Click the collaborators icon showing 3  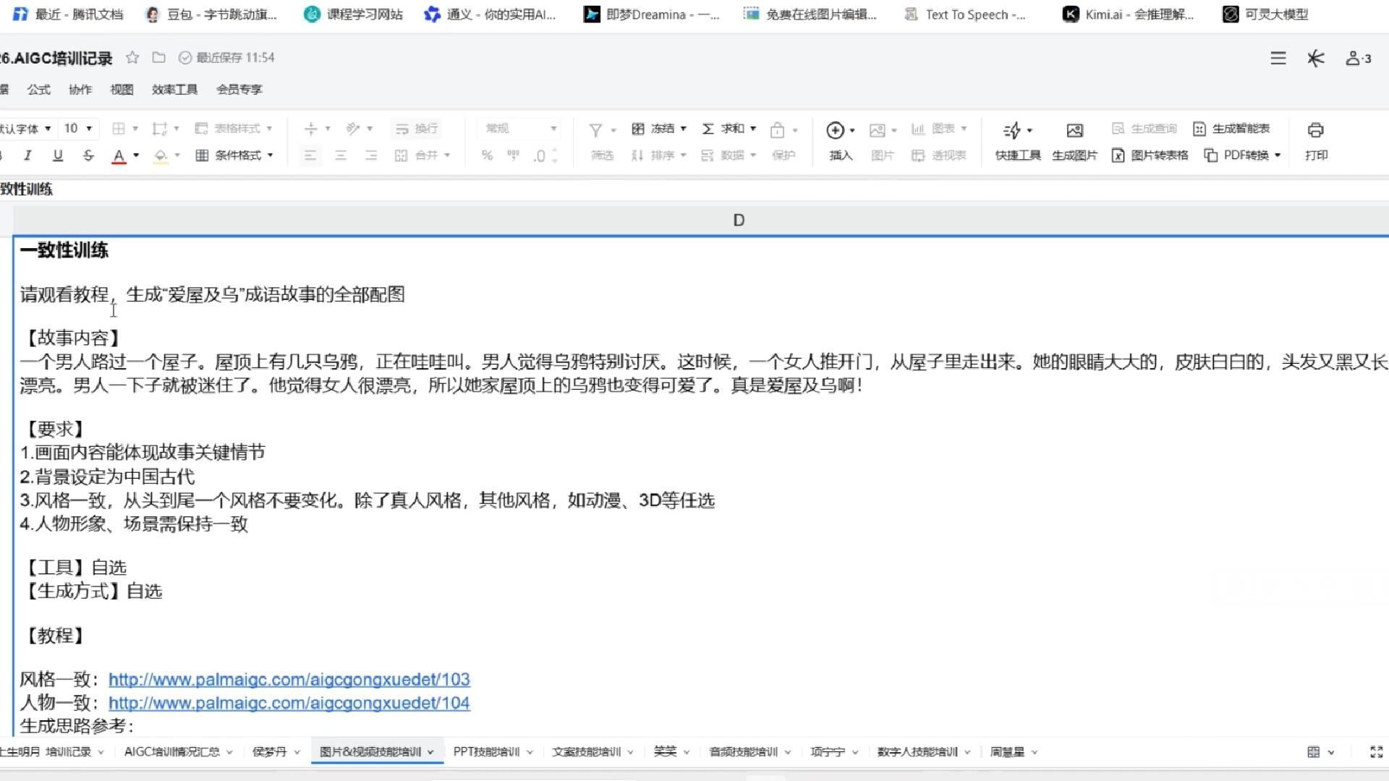pos(1358,58)
